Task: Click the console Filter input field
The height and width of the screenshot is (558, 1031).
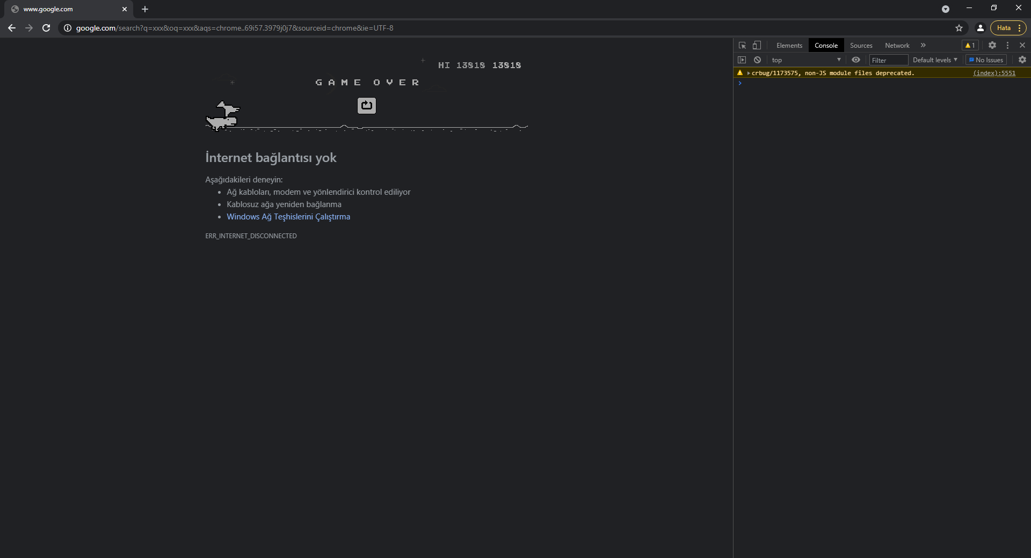Action: coord(888,60)
